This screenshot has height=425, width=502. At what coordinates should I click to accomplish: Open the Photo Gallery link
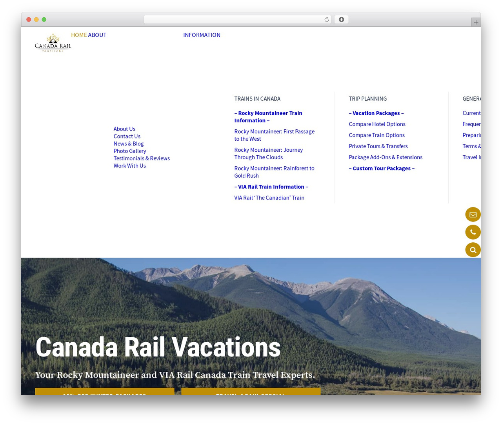click(x=130, y=151)
